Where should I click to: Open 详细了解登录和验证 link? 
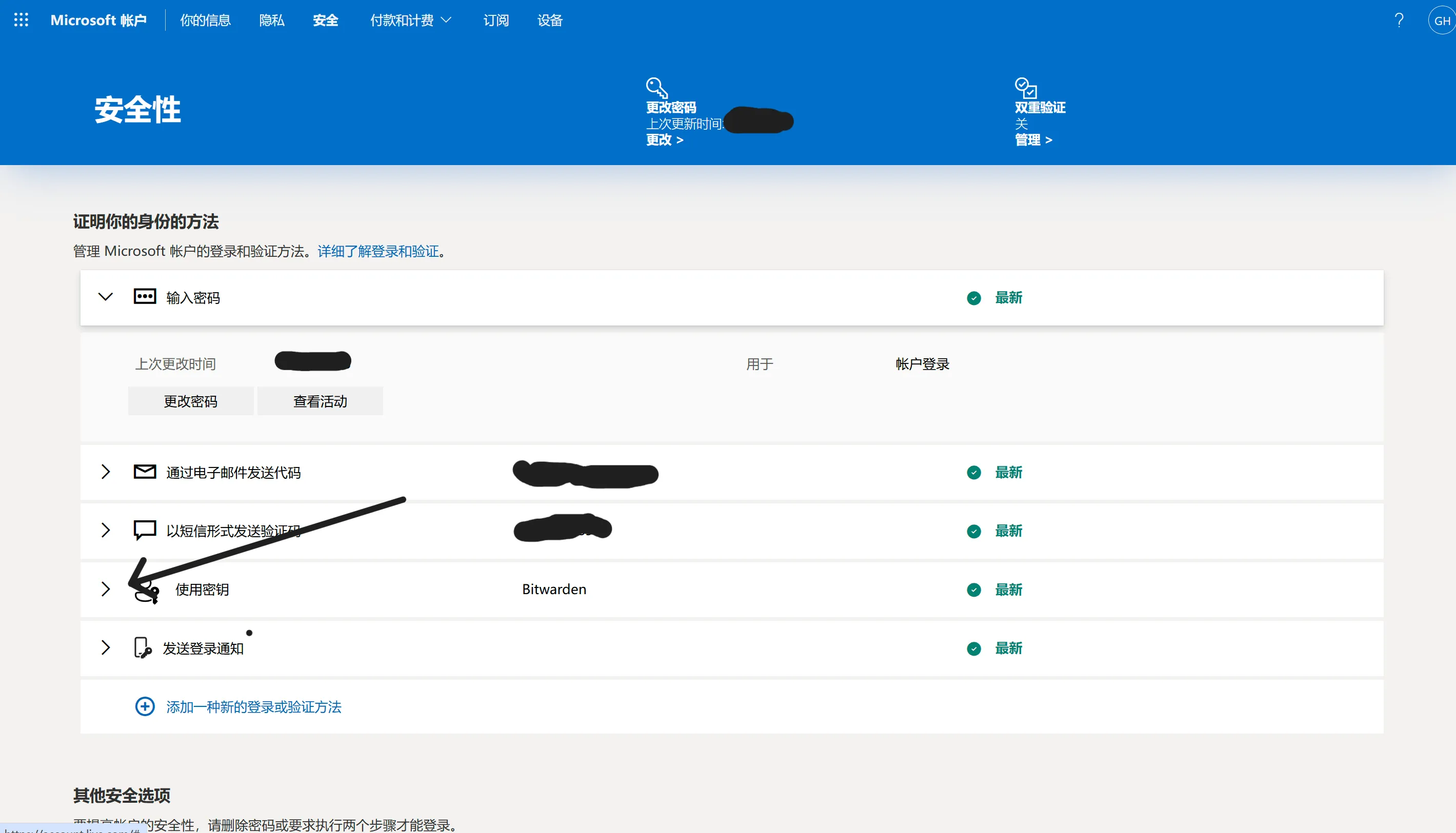[x=378, y=251]
